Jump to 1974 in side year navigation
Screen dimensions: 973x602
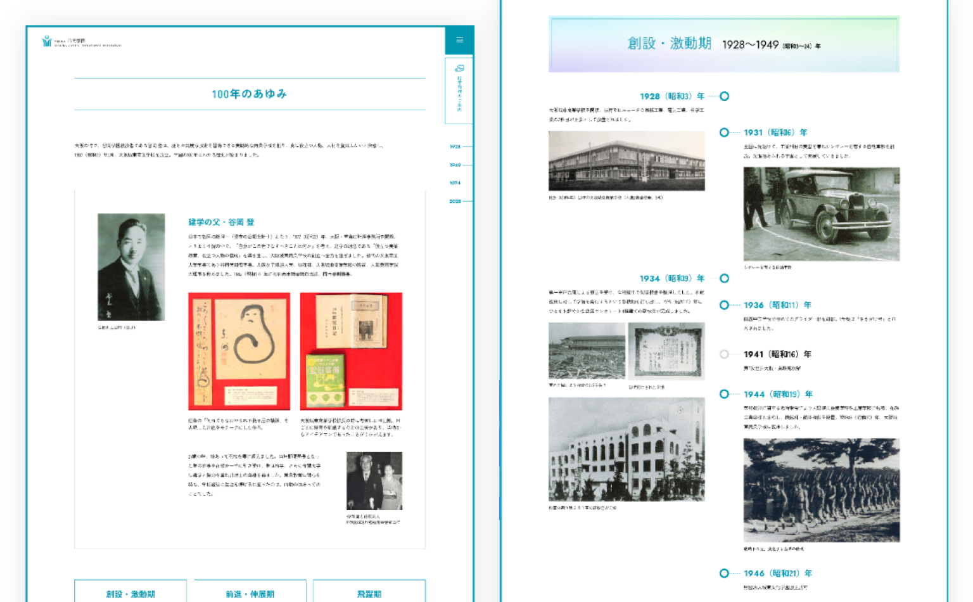click(455, 183)
